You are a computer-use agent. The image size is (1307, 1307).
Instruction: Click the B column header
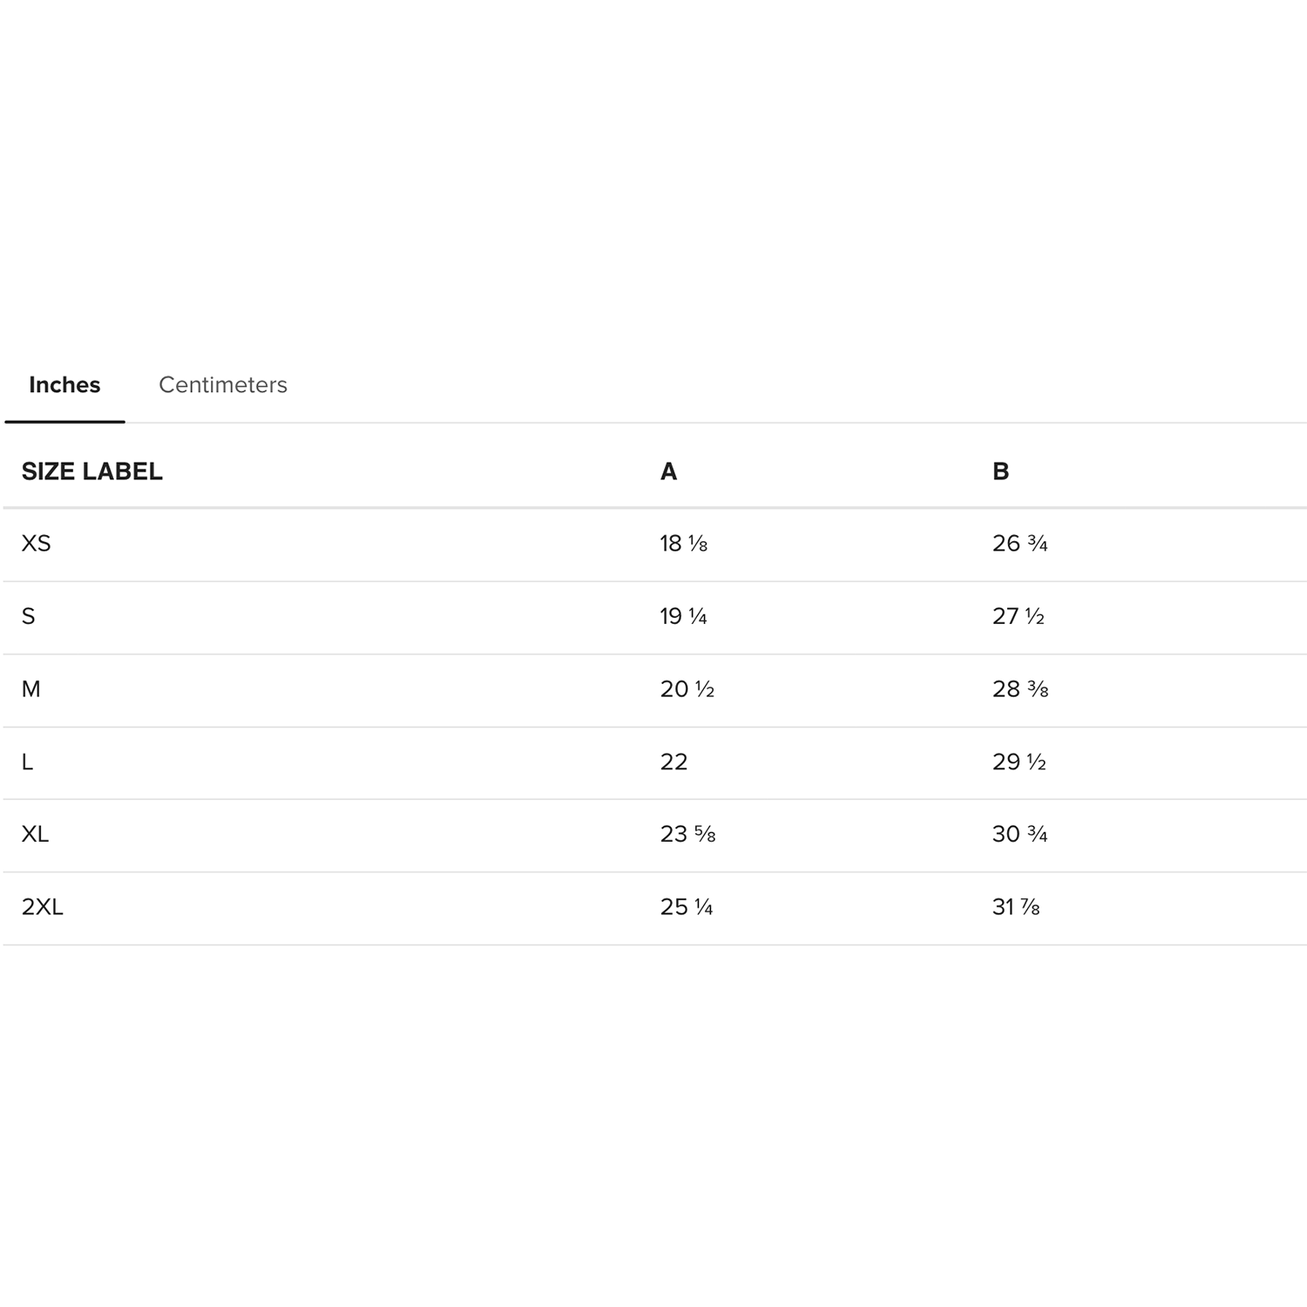pos(1000,471)
